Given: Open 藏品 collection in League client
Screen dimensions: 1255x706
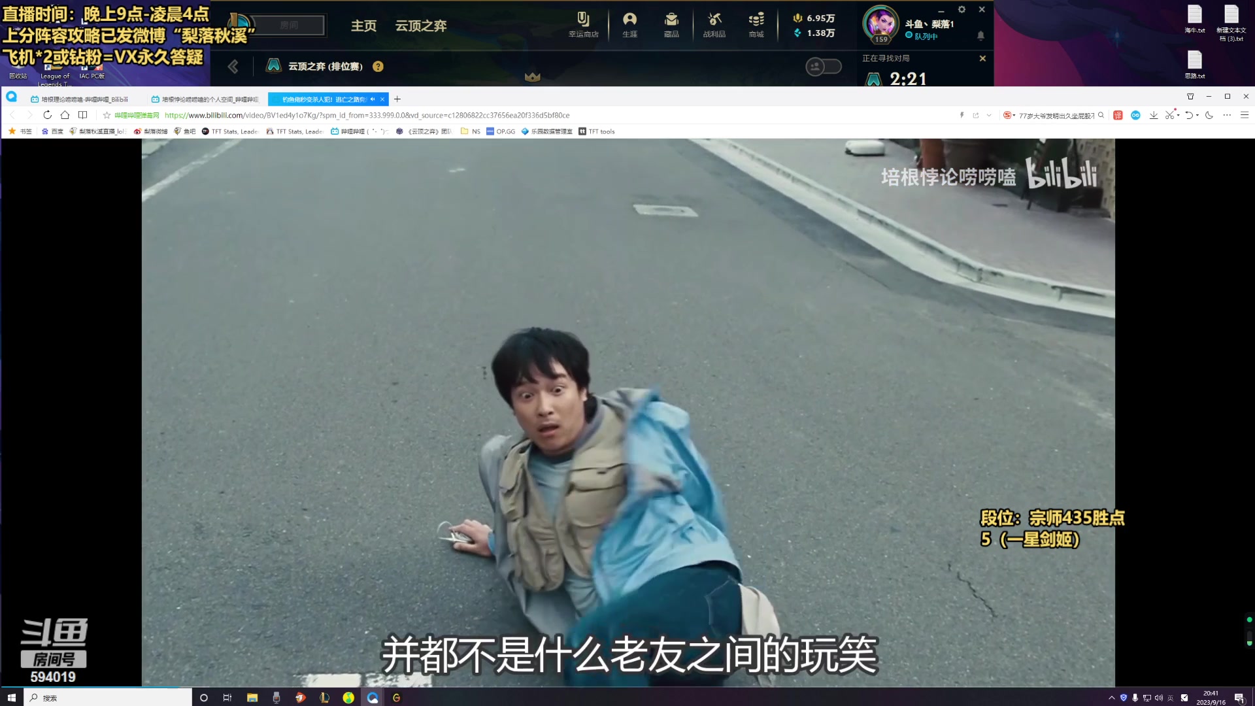Looking at the screenshot, I should [x=671, y=25].
